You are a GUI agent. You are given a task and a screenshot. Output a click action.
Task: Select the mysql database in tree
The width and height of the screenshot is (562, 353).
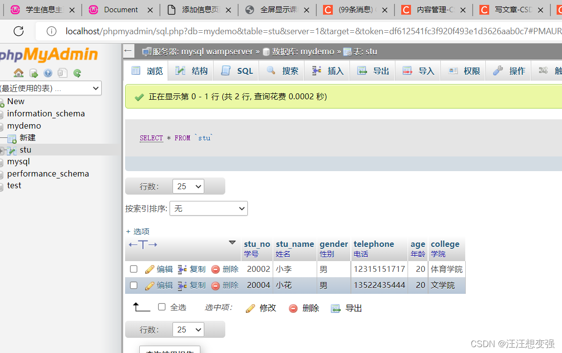point(18,162)
